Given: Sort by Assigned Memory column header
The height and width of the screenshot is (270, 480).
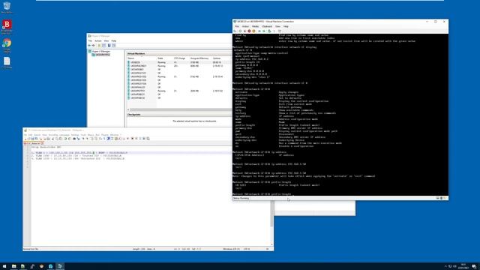Looking at the screenshot, I should (x=199, y=58).
